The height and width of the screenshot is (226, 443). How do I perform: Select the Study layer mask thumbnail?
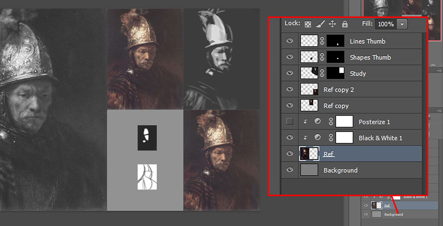(335, 73)
